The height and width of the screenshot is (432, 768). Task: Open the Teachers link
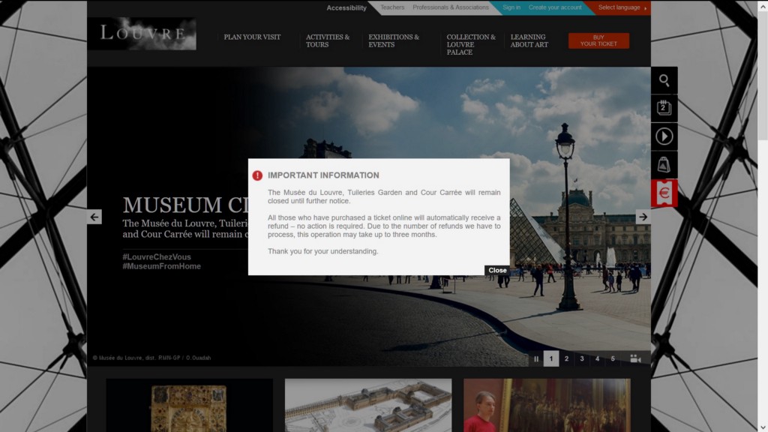[392, 7]
